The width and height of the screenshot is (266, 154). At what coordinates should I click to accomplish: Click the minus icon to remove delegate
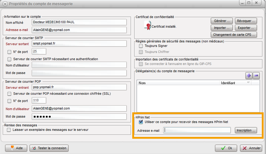point(256,76)
